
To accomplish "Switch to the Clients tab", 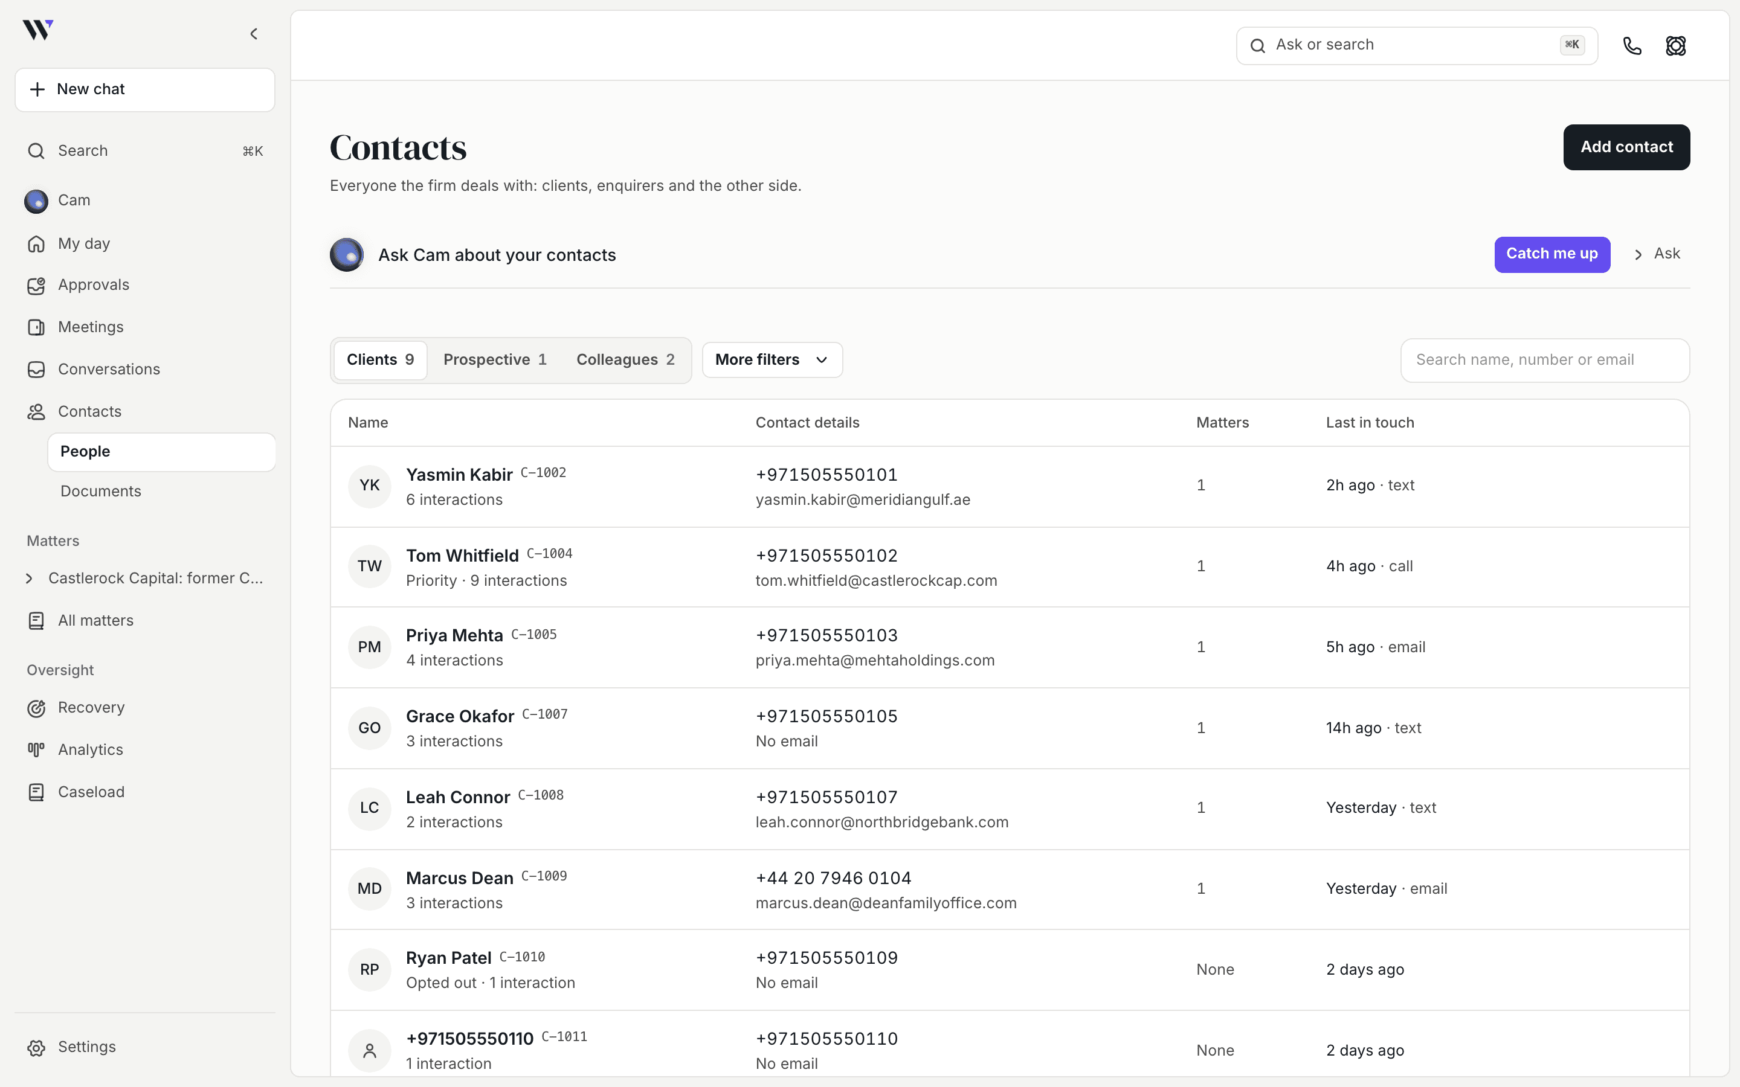I will tap(381, 360).
